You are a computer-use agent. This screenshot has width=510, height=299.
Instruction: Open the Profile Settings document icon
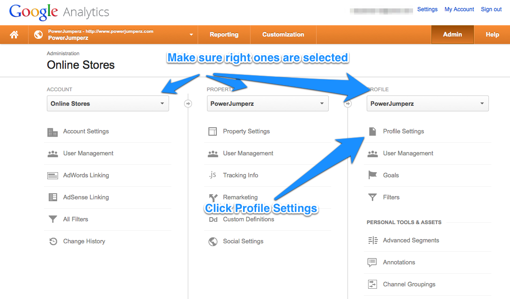click(372, 131)
